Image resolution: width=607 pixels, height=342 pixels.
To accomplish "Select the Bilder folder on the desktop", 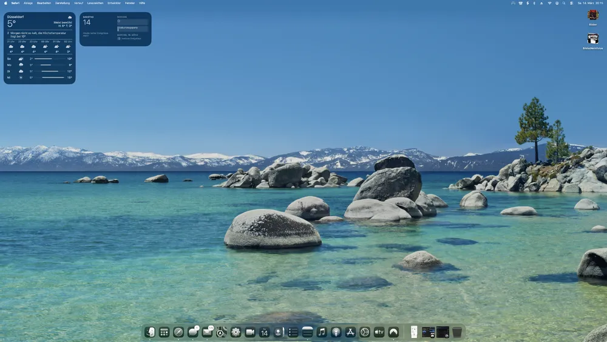I will pyautogui.click(x=592, y=16).
